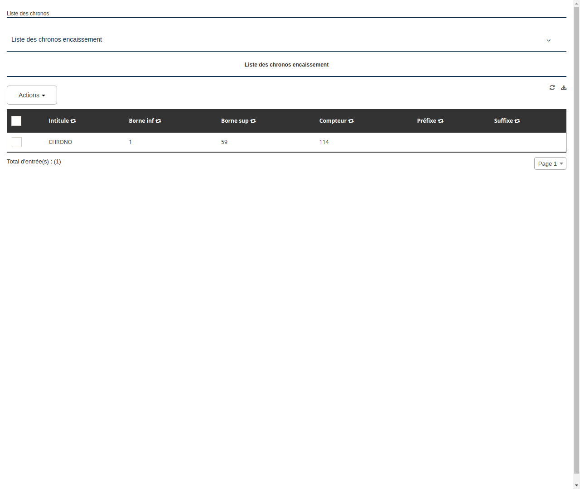This screenshot has width=580, height=489.
Task: Open the Actions dropdown
Action: click(x=32, y=95)
